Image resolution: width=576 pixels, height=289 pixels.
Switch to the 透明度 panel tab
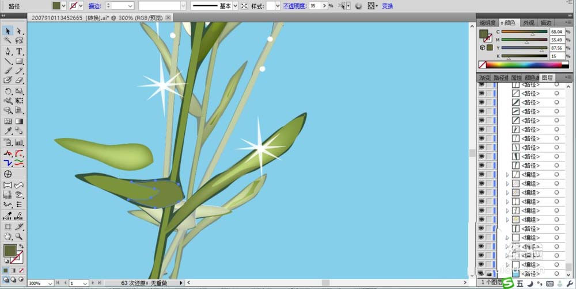click(x=487, y=23)
